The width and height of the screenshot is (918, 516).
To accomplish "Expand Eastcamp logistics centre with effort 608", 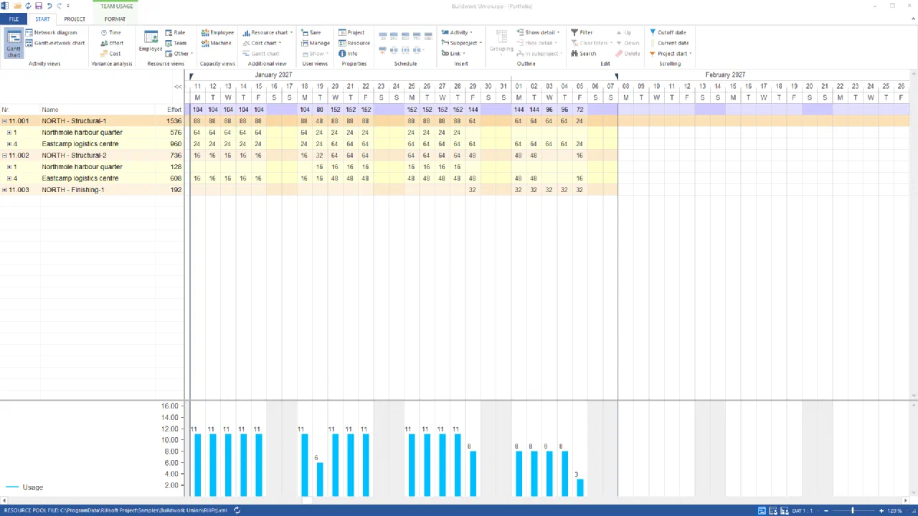I will click(x=9, y=178).
